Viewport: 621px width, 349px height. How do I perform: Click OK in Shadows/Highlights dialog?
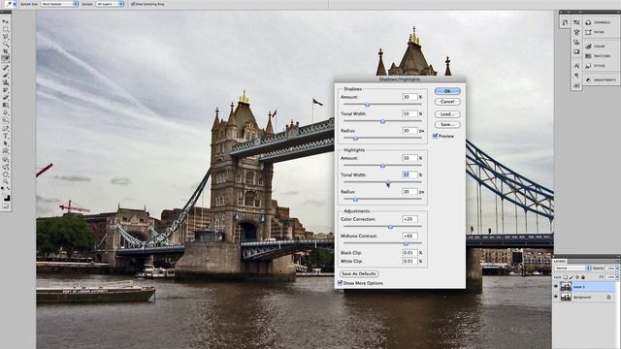447,91
